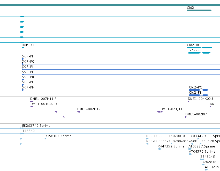This screenshot has height=171, width=220.
Task: Select the AT04576.5prime EST glyph
Action: [x=191, y=154]
